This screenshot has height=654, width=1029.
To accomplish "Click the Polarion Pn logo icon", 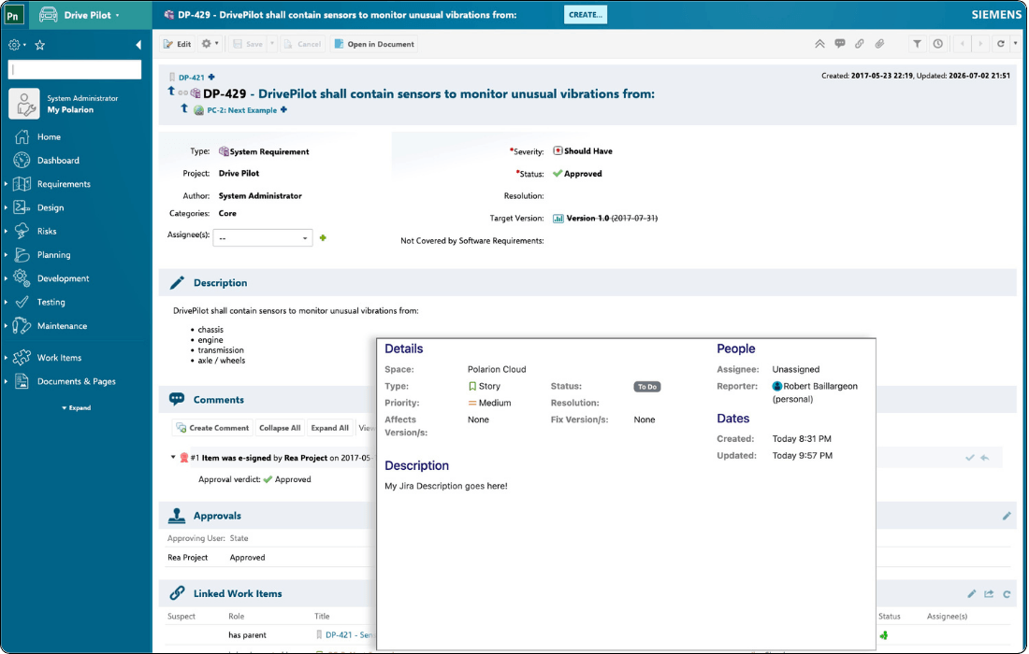I will click(14, 15).
